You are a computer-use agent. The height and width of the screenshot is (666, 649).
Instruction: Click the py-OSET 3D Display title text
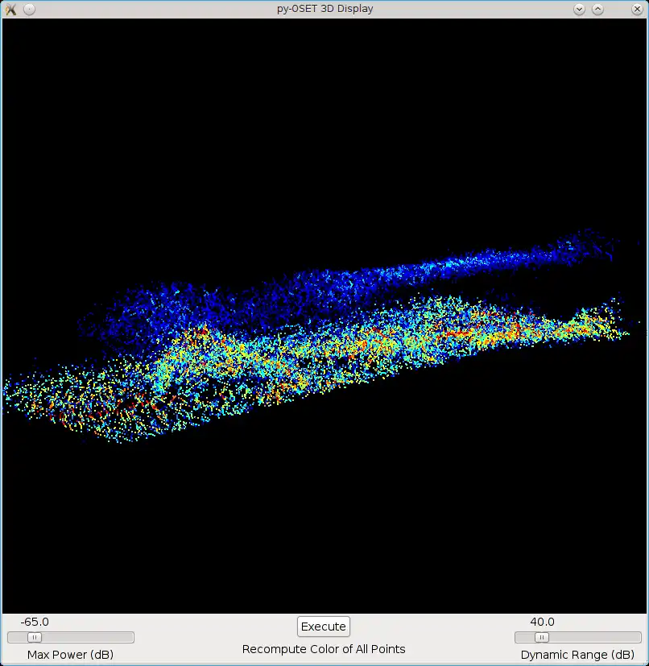coord(325,9)
